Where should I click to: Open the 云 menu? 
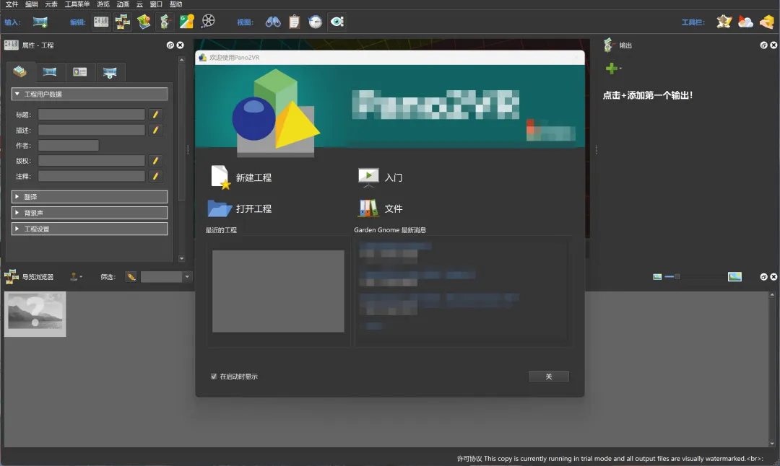[x=139, y=4]
